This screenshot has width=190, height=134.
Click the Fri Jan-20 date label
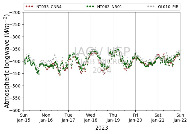[x=135, y=118]
